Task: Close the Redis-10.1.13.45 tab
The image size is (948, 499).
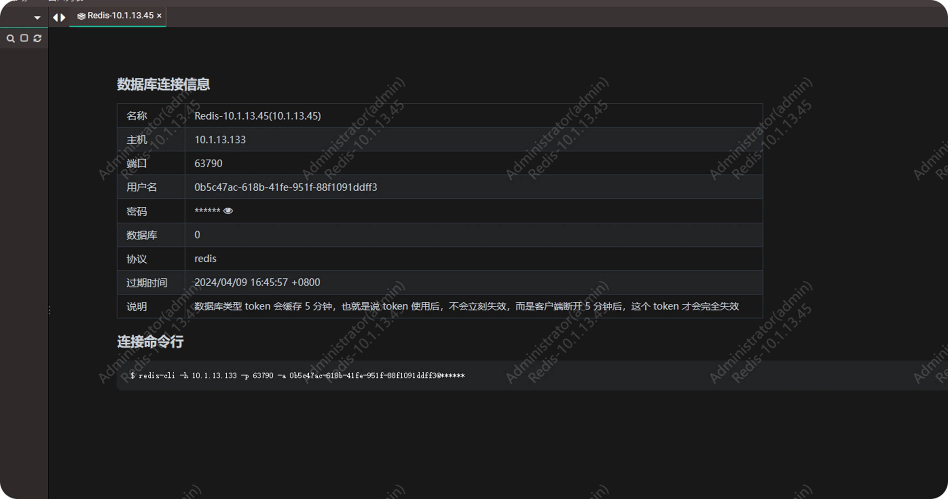Action: click(x=159, y=16)
